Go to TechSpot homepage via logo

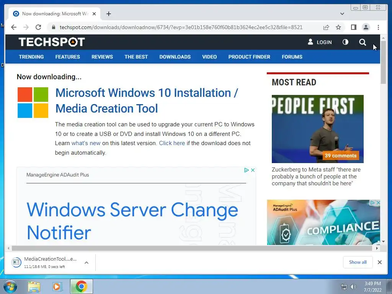(52, 42)
